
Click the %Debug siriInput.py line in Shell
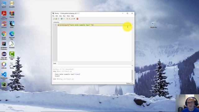click(x=65, y=79)
